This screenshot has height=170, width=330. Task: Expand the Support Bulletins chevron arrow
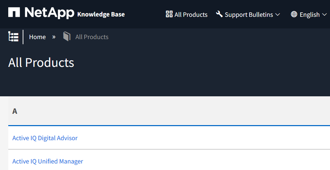click(x=278, y=14)
